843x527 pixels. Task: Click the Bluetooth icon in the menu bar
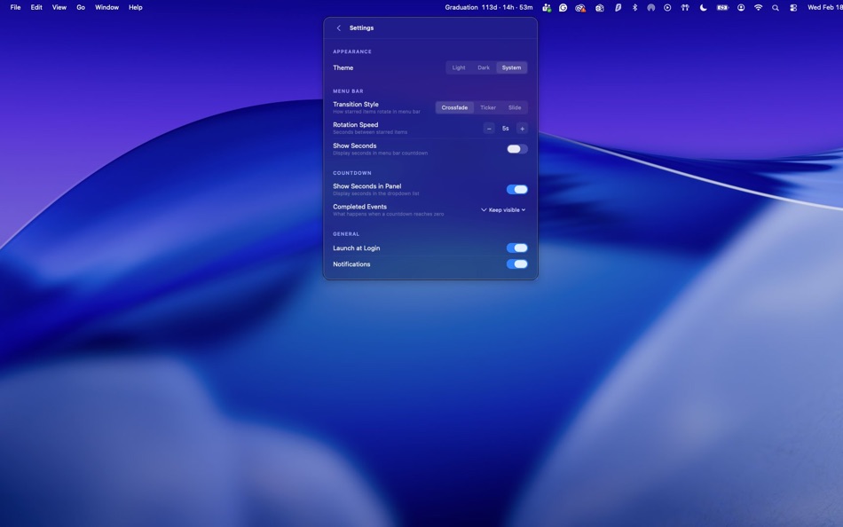pos(634,6)
